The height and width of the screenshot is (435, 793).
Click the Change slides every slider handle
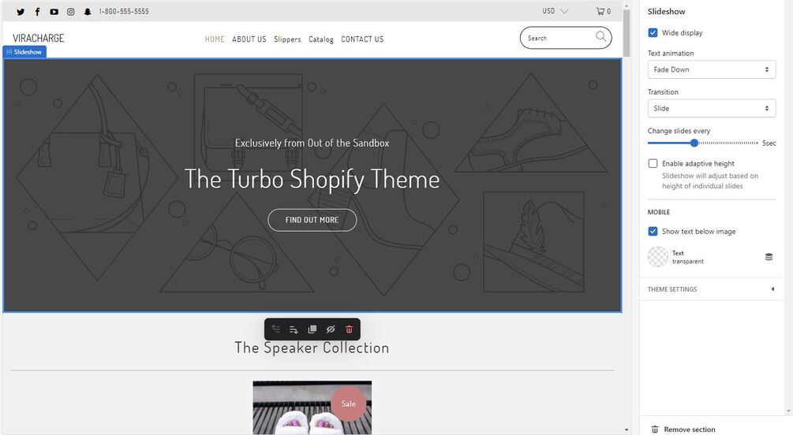694,143
